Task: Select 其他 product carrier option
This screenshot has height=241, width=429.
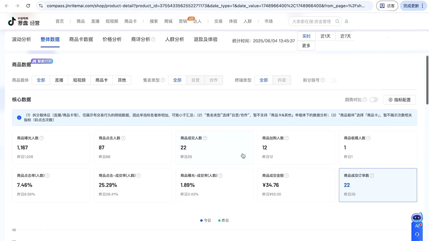Action: pos(122,80)
